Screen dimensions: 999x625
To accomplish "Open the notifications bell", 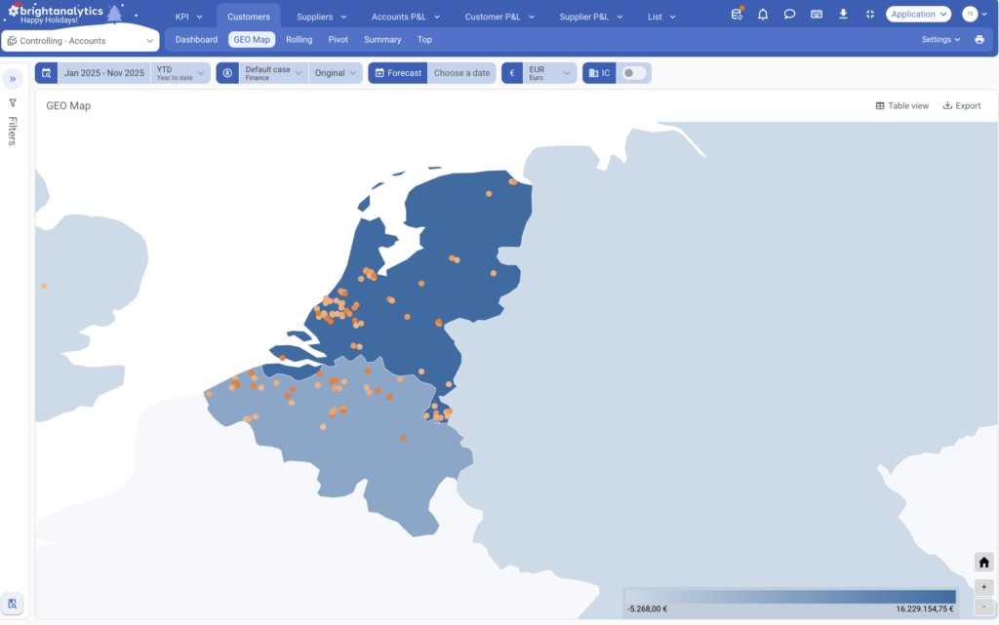I will (x=763, y=15).
